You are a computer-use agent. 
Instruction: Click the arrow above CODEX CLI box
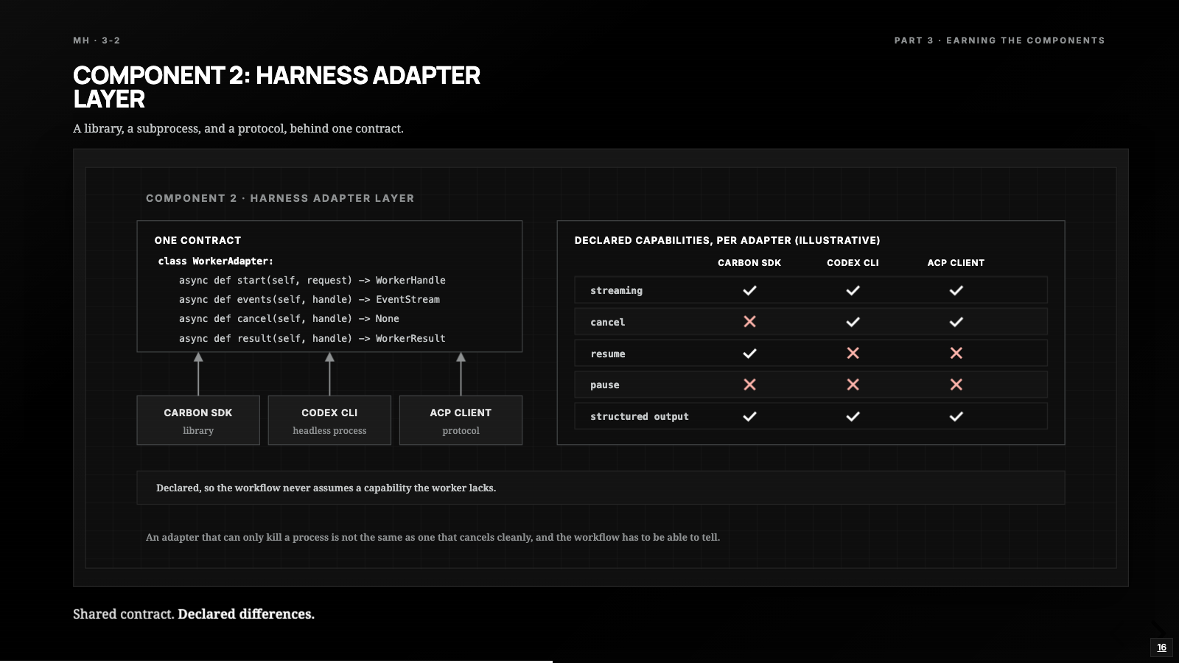coord(329,374)
